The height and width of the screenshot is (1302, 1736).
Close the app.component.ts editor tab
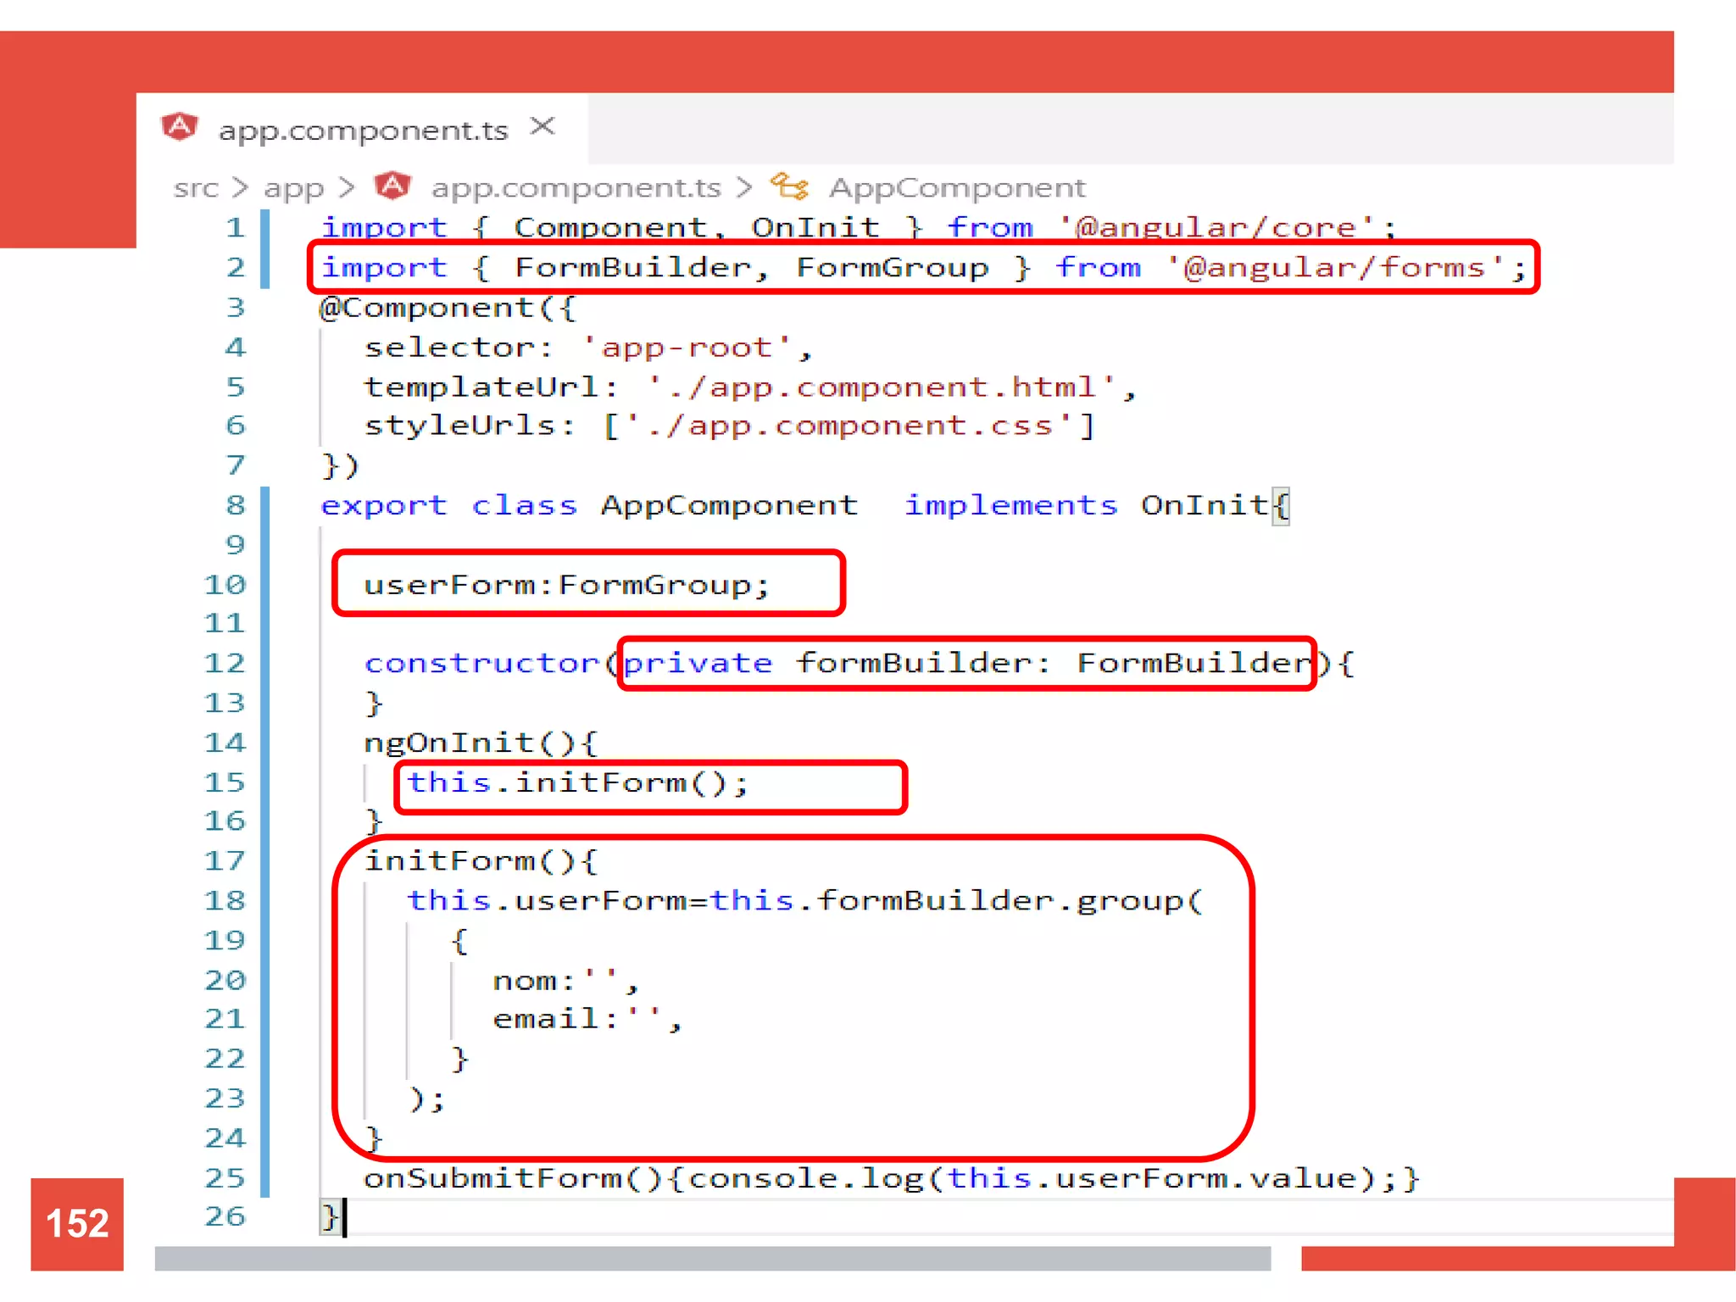click(x=542, y=127)
